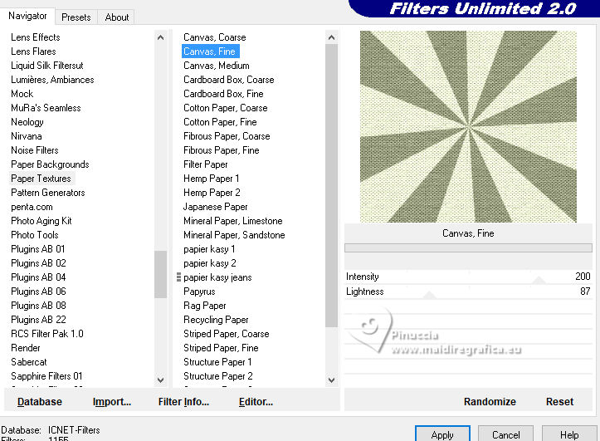Select Lumières, Ambiances category
The image size is (600, 441).
tap(52, 80)
